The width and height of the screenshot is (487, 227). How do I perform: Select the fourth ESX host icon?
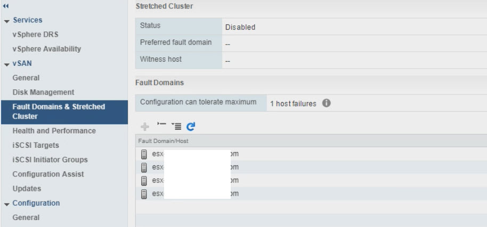pos(144,194)
